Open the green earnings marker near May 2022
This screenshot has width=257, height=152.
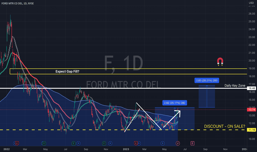coord(44,143)
